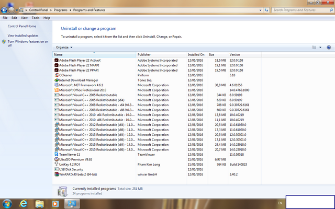Image resolution: width=335 pixels, height=209 pixels.
Task: Click the Forward navigation arrow
Action: pos(12,10)
